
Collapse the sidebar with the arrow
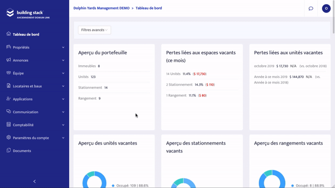tap(35, 181)
